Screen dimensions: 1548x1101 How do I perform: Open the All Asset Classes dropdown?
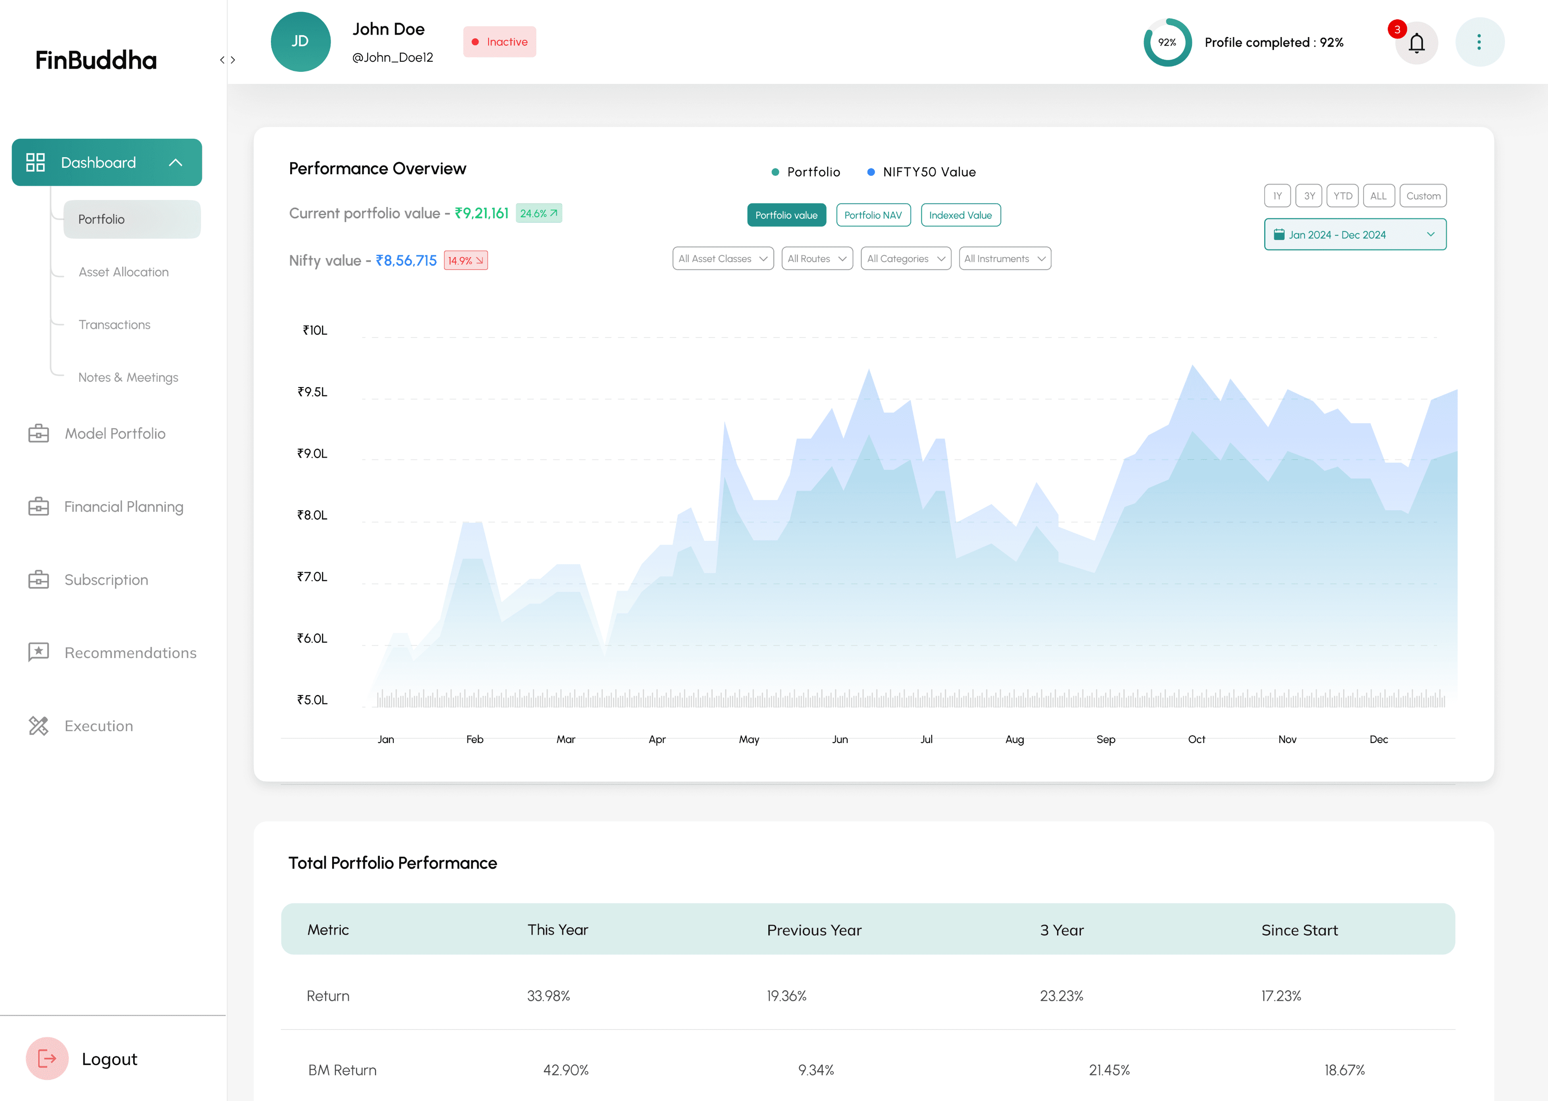722,258
